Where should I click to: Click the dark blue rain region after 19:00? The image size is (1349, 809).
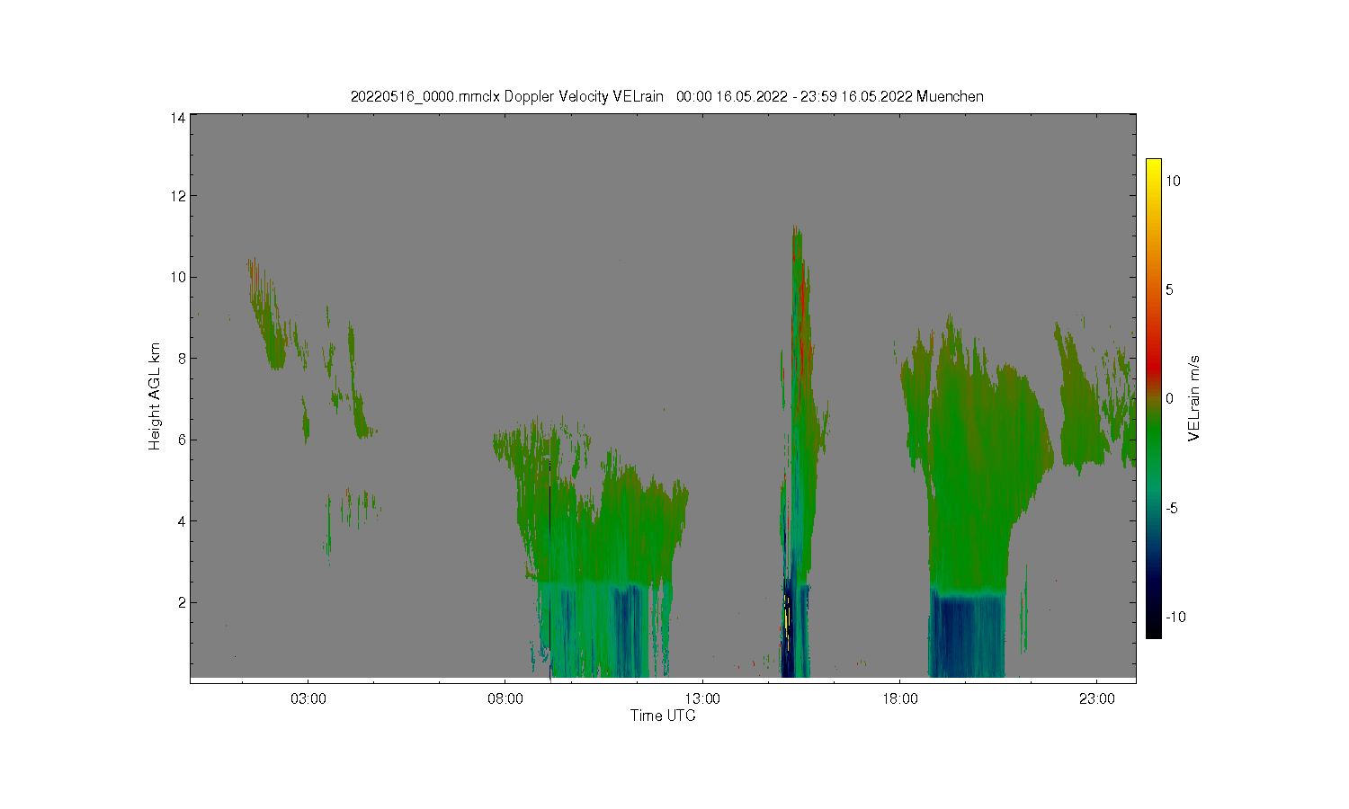point(967,636)
